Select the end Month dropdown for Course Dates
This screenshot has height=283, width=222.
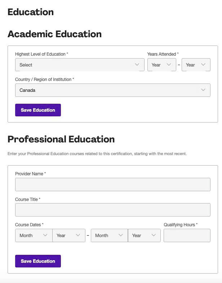click(x=109, y=235)
